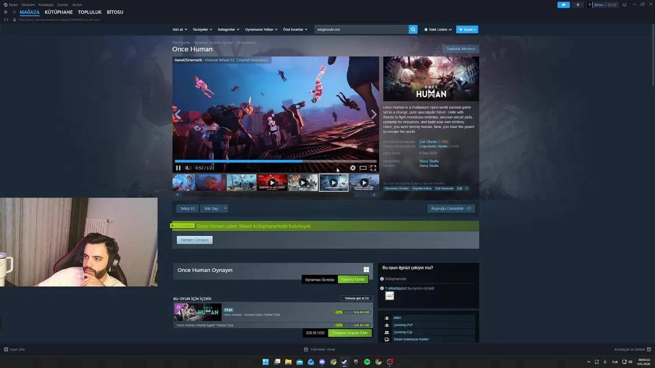Image resolution: width=655 pixels, height=368 pixels.
Task: Open the BİTOSU profile tab
Action: coord(115,12)
